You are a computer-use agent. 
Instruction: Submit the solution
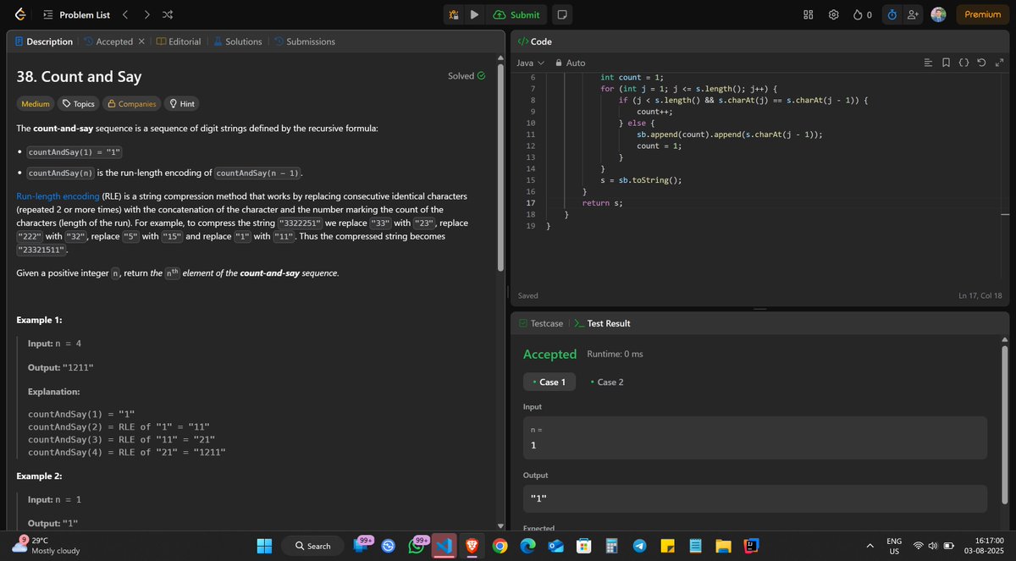coord(516,14)
